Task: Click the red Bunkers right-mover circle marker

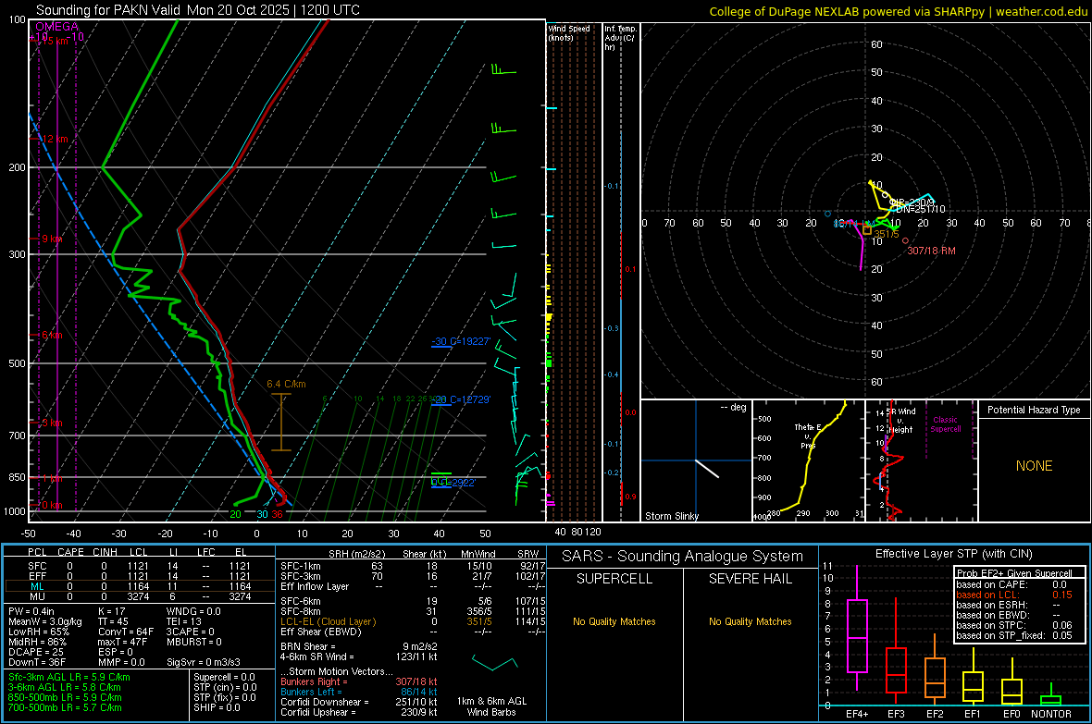Action: tap(905, 240)
